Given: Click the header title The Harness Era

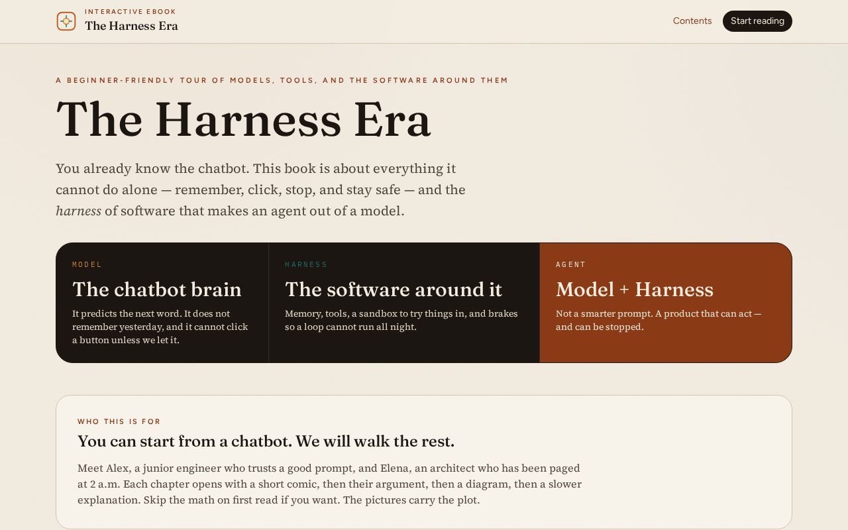Looking at the screenshot, I should tap(131, 26).
